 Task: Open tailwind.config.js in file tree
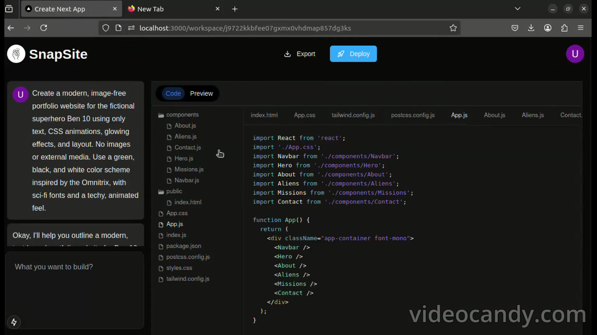coord(188,279)
